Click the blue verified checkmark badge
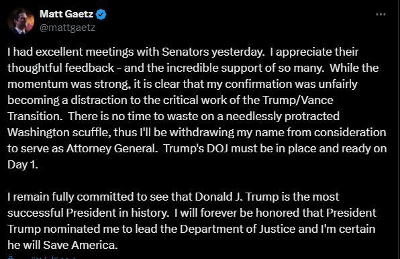Image resolution: width=400 pixels, height=259 pixels. pyautogui.click(x=101, y=14)
